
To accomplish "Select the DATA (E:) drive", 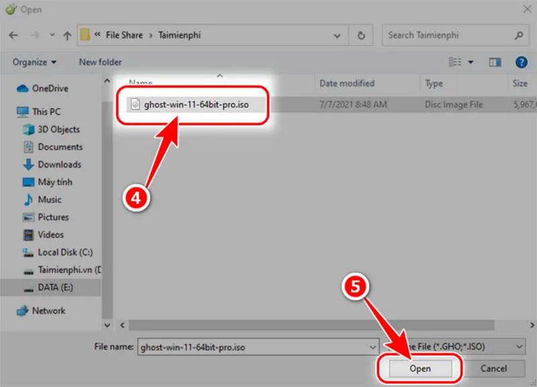I will (55, 288).
